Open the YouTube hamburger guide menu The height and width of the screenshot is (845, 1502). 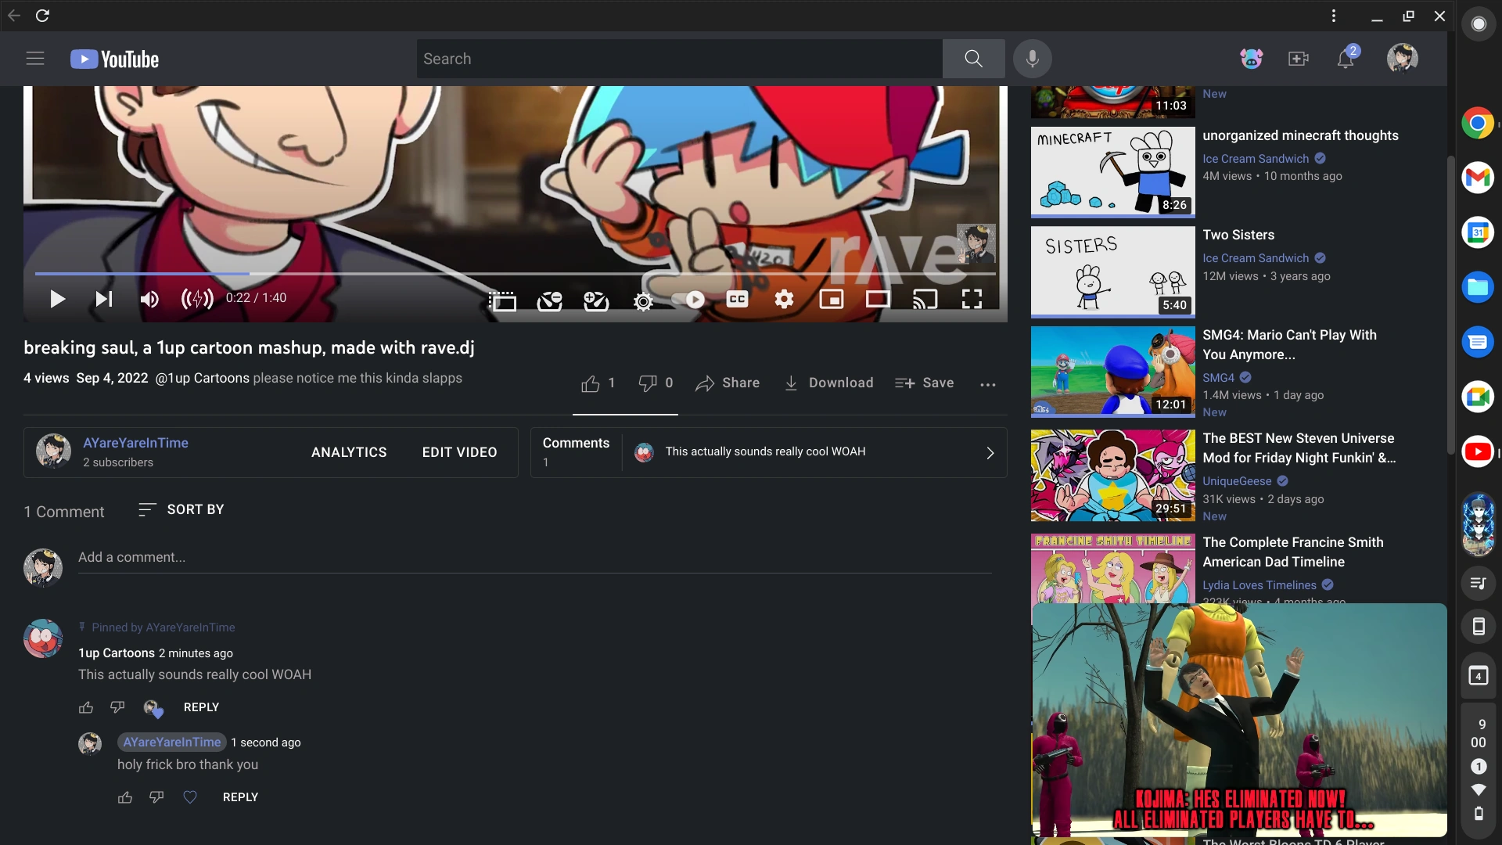pos(35,59)
